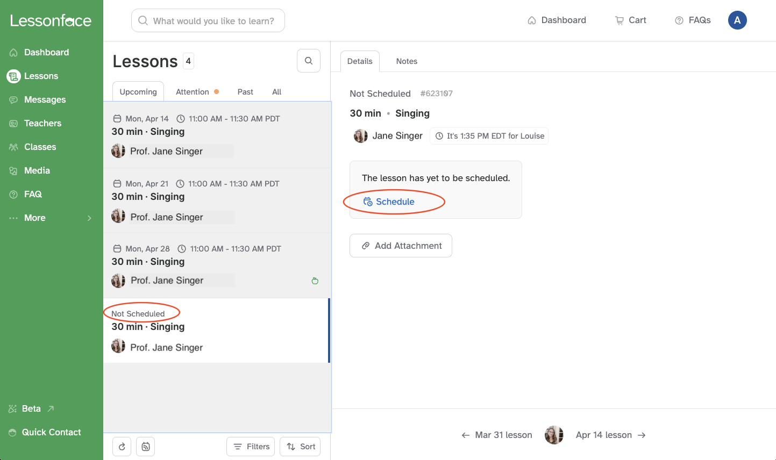Viewport: 776px width, 460px height.
Task: Click the calendar sync icon button
Action: (x=146, y=447)
